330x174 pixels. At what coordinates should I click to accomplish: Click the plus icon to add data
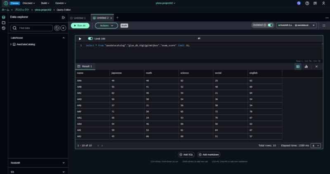(x=63, y=28)
